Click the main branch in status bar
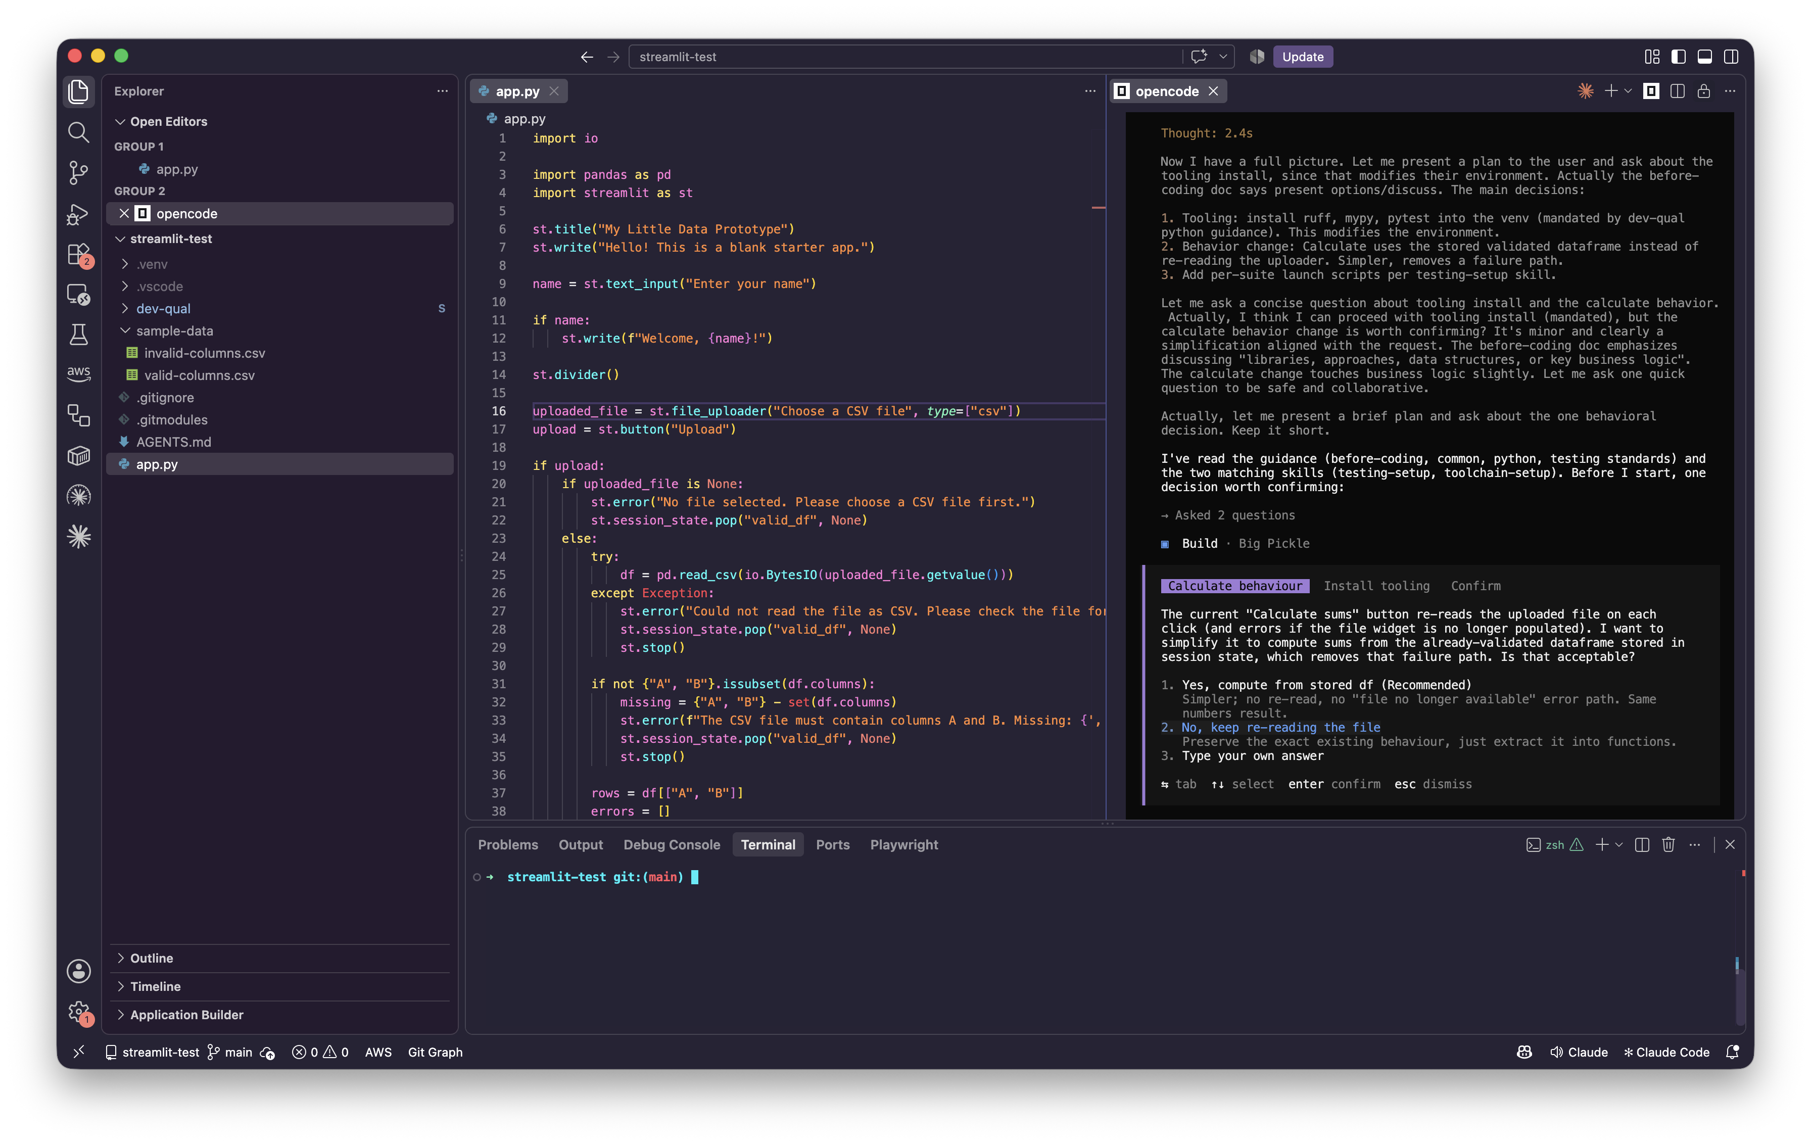This screenshot has width=1811, height=1144. click(230, 1052)
